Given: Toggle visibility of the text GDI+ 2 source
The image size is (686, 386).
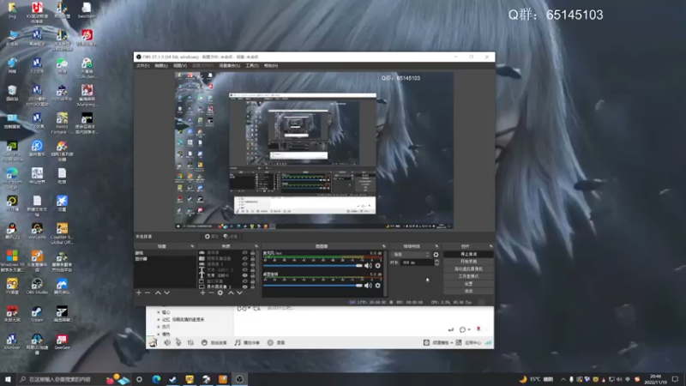Looking at the screenshot, I should 244,270.
